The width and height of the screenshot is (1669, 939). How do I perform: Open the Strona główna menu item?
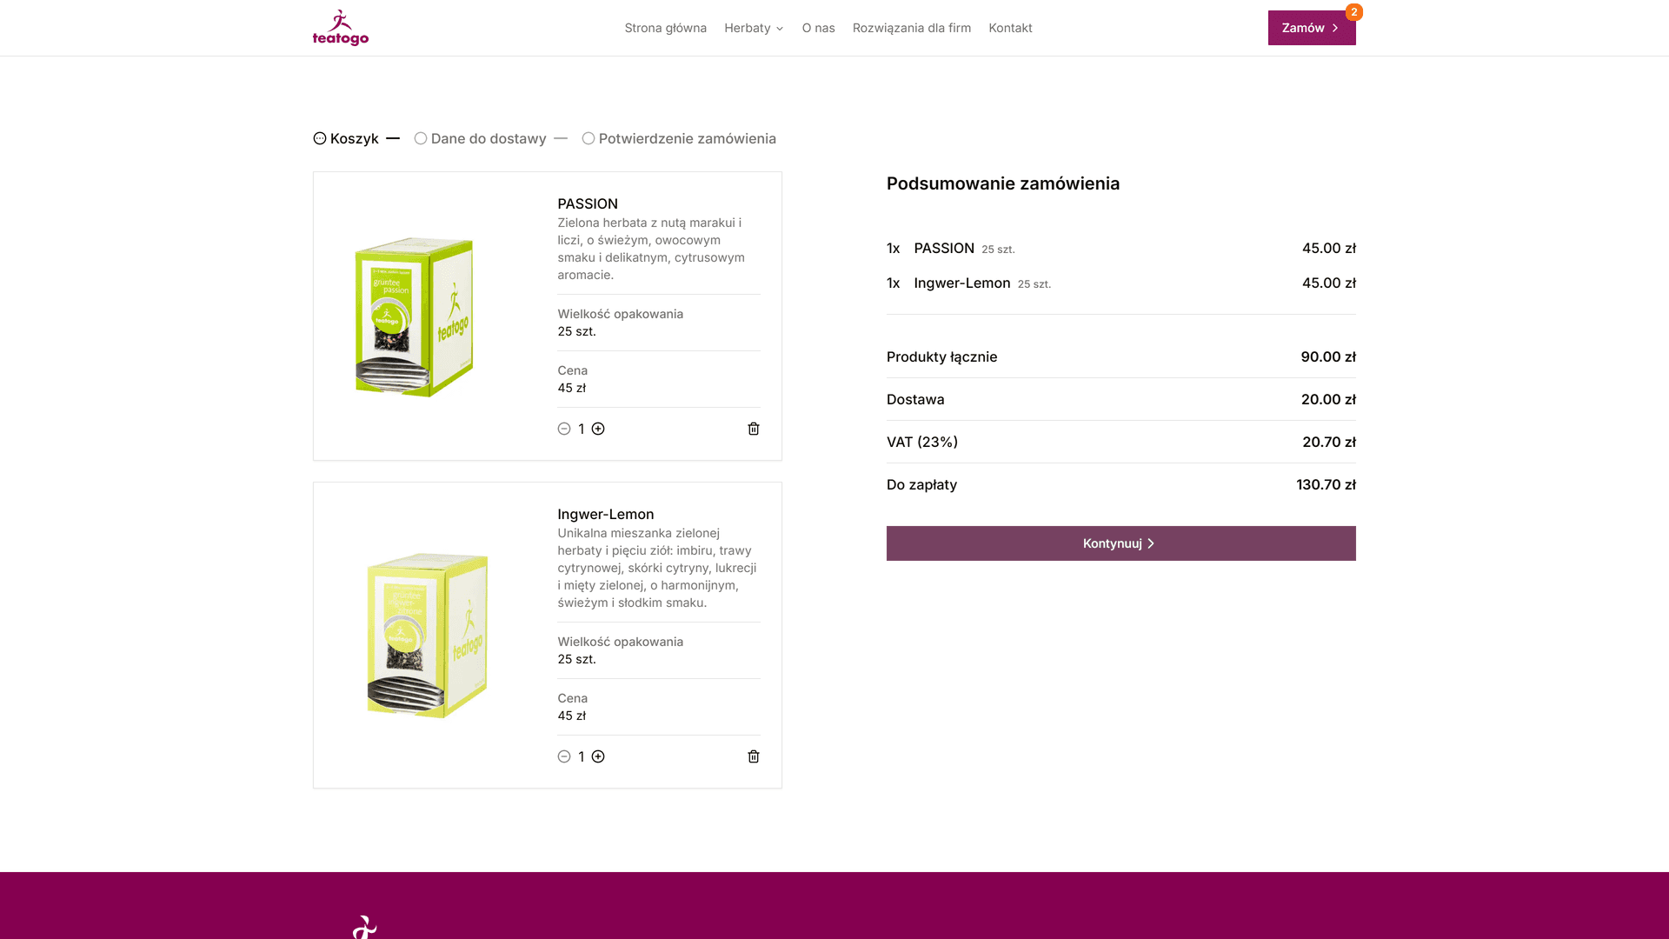click(665, 28)
